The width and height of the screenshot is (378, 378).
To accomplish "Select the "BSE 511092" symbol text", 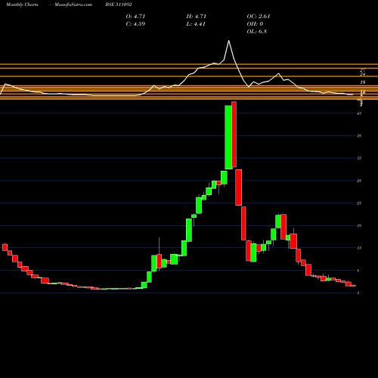I will click(119, 5).
